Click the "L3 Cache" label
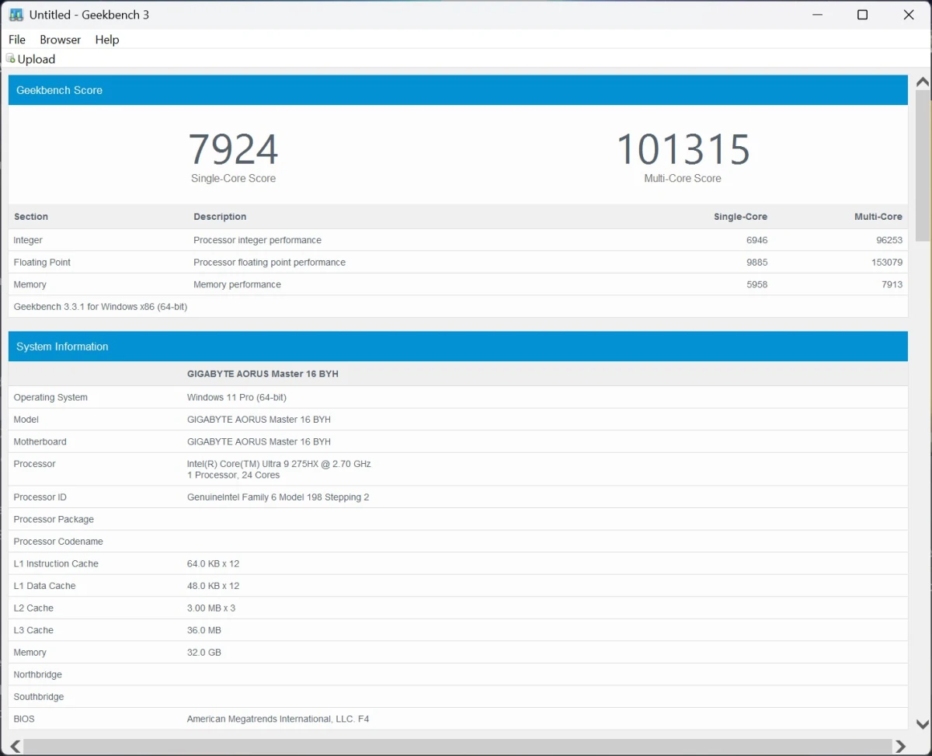 (x=33, y=630)
